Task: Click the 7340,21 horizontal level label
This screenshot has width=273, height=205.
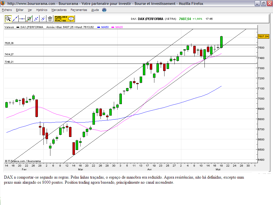Action: point(9,62)
